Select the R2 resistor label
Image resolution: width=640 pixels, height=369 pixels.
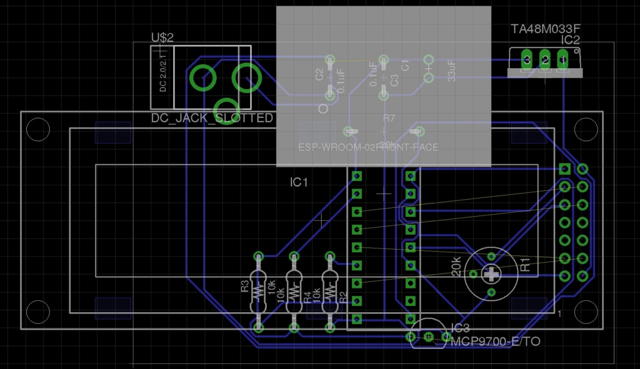click(x=343, y=298)
